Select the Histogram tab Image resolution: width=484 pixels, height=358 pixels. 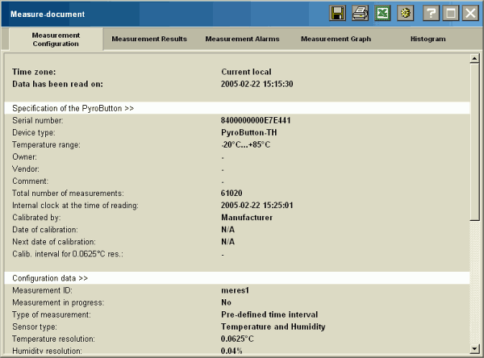(427, 39)
